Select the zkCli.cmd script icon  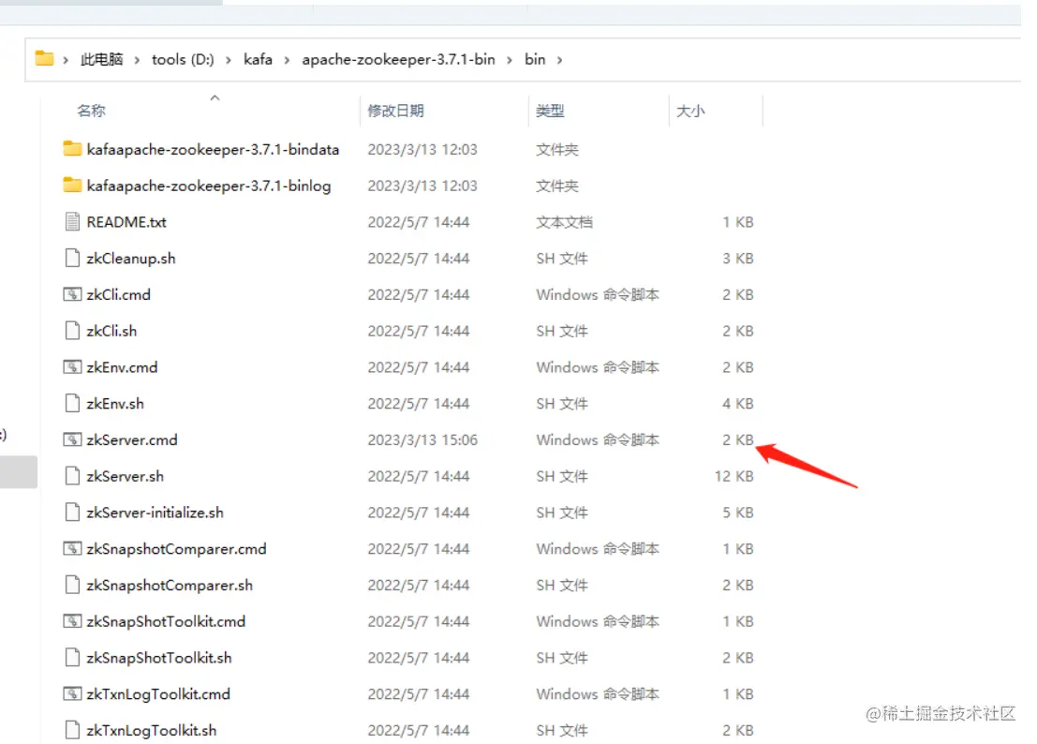click(72, 294)
